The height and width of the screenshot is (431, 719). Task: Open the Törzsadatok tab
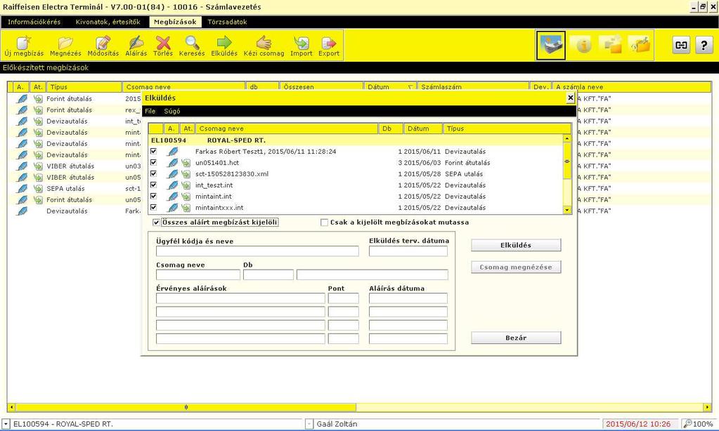(227, 22)
